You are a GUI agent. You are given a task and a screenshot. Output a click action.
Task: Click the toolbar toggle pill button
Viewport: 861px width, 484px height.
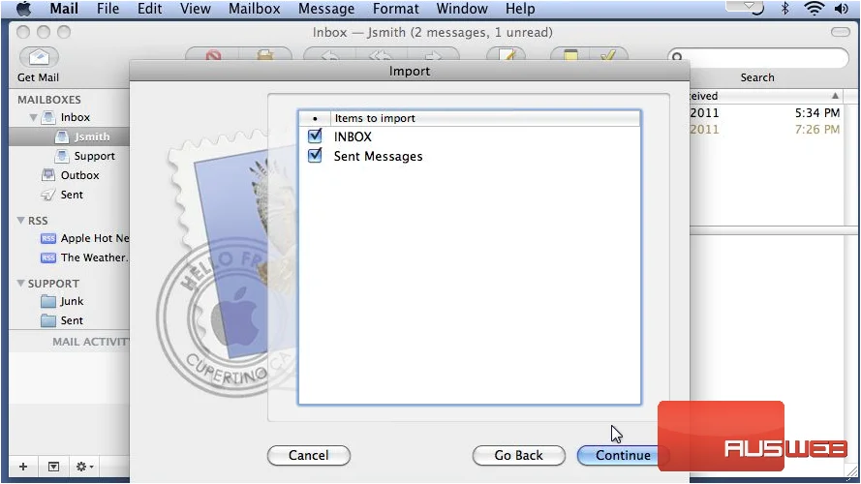[840, 32]
